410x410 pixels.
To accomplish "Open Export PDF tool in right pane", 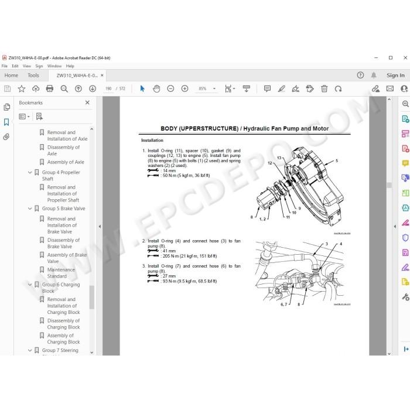I will (x=405, y=119).
